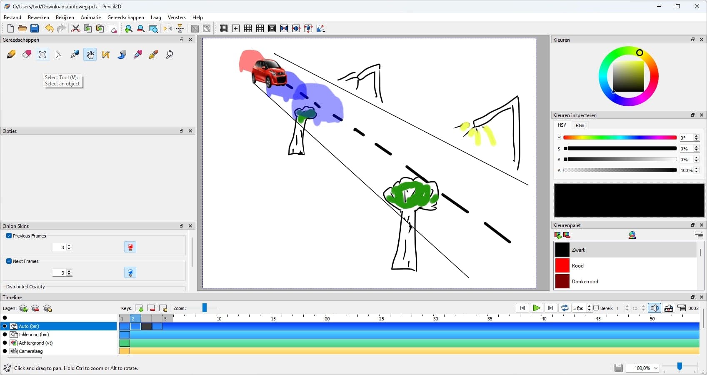Open the color palette options menu

(700, 235)
